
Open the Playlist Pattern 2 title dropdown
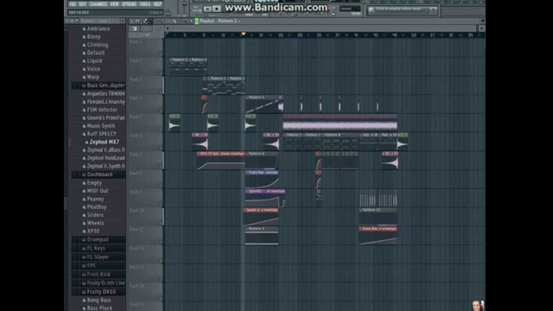[x=219, y=21]
